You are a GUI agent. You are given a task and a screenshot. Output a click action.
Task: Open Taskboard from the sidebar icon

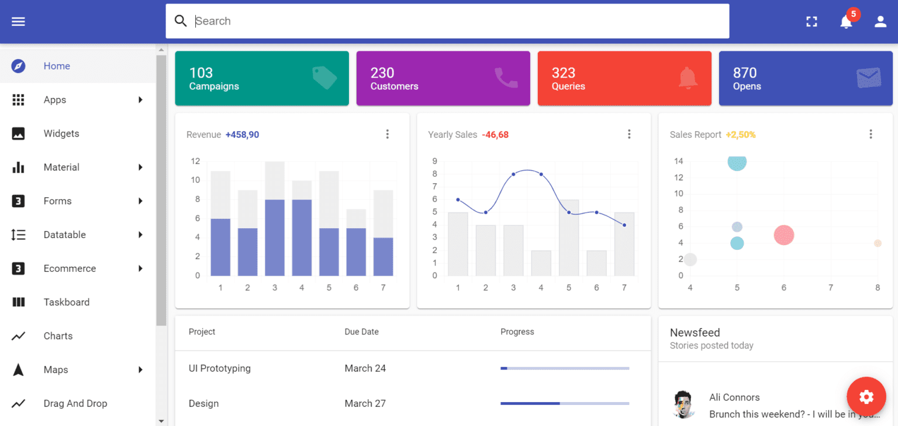coord(18,302)
